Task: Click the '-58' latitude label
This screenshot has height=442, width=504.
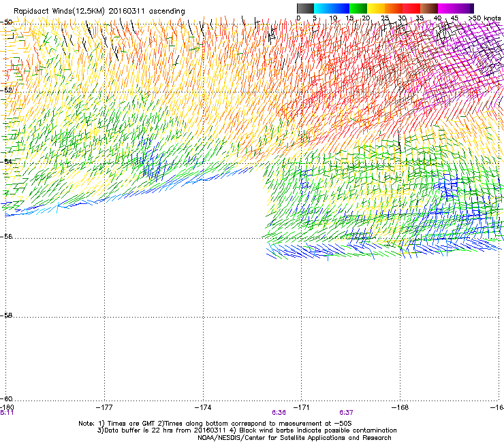Action: pyautogui.click(x=6, y=316)
